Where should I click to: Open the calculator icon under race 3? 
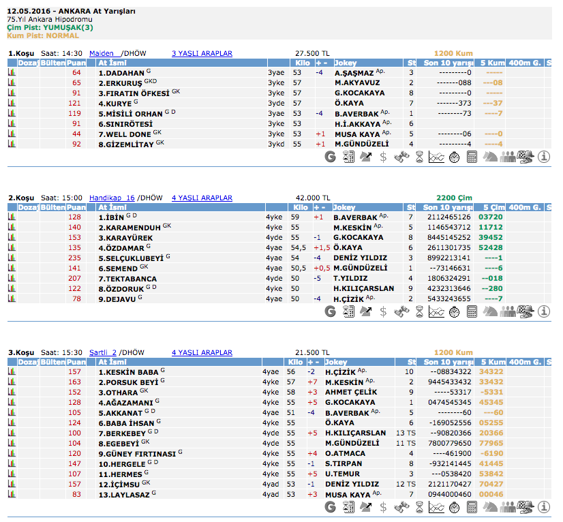[x=472, y=507]
